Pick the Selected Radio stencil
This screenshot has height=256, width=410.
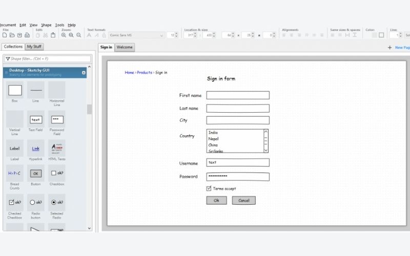pos(56,202)
